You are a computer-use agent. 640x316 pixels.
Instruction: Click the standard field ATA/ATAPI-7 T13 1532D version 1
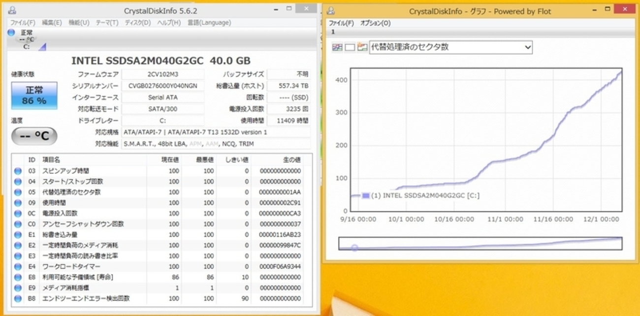(x=216, y=132)
